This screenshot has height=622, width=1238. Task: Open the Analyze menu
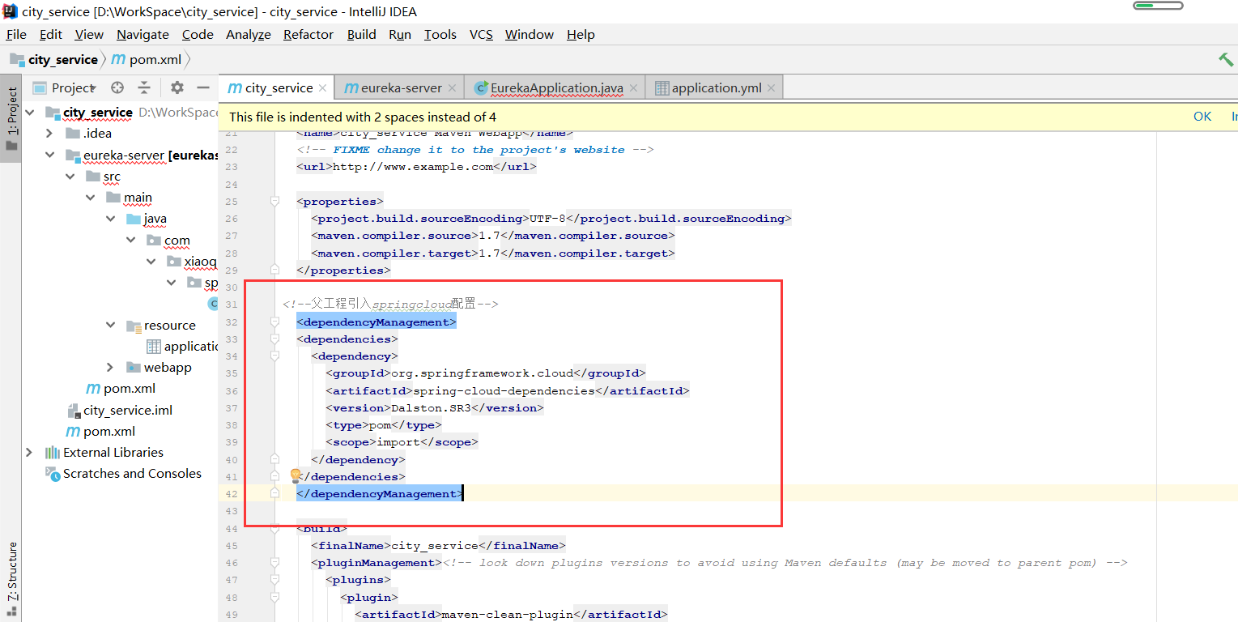(249, 34)
